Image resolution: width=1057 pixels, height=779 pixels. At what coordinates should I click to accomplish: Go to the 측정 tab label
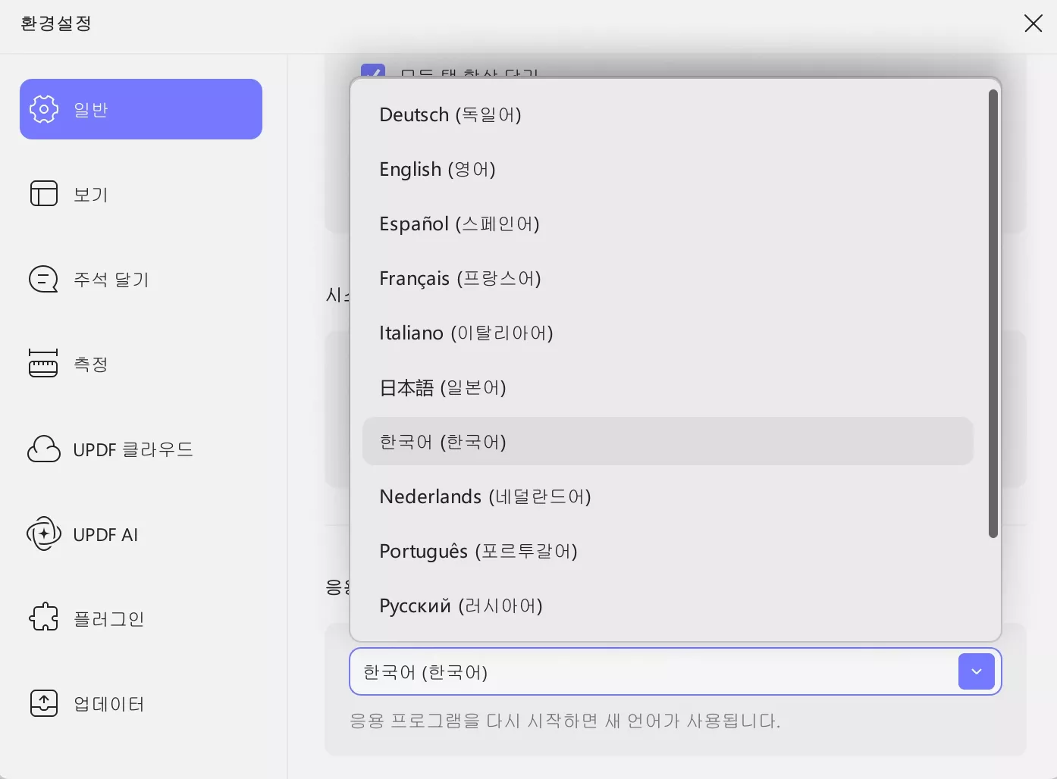[91, 364]
